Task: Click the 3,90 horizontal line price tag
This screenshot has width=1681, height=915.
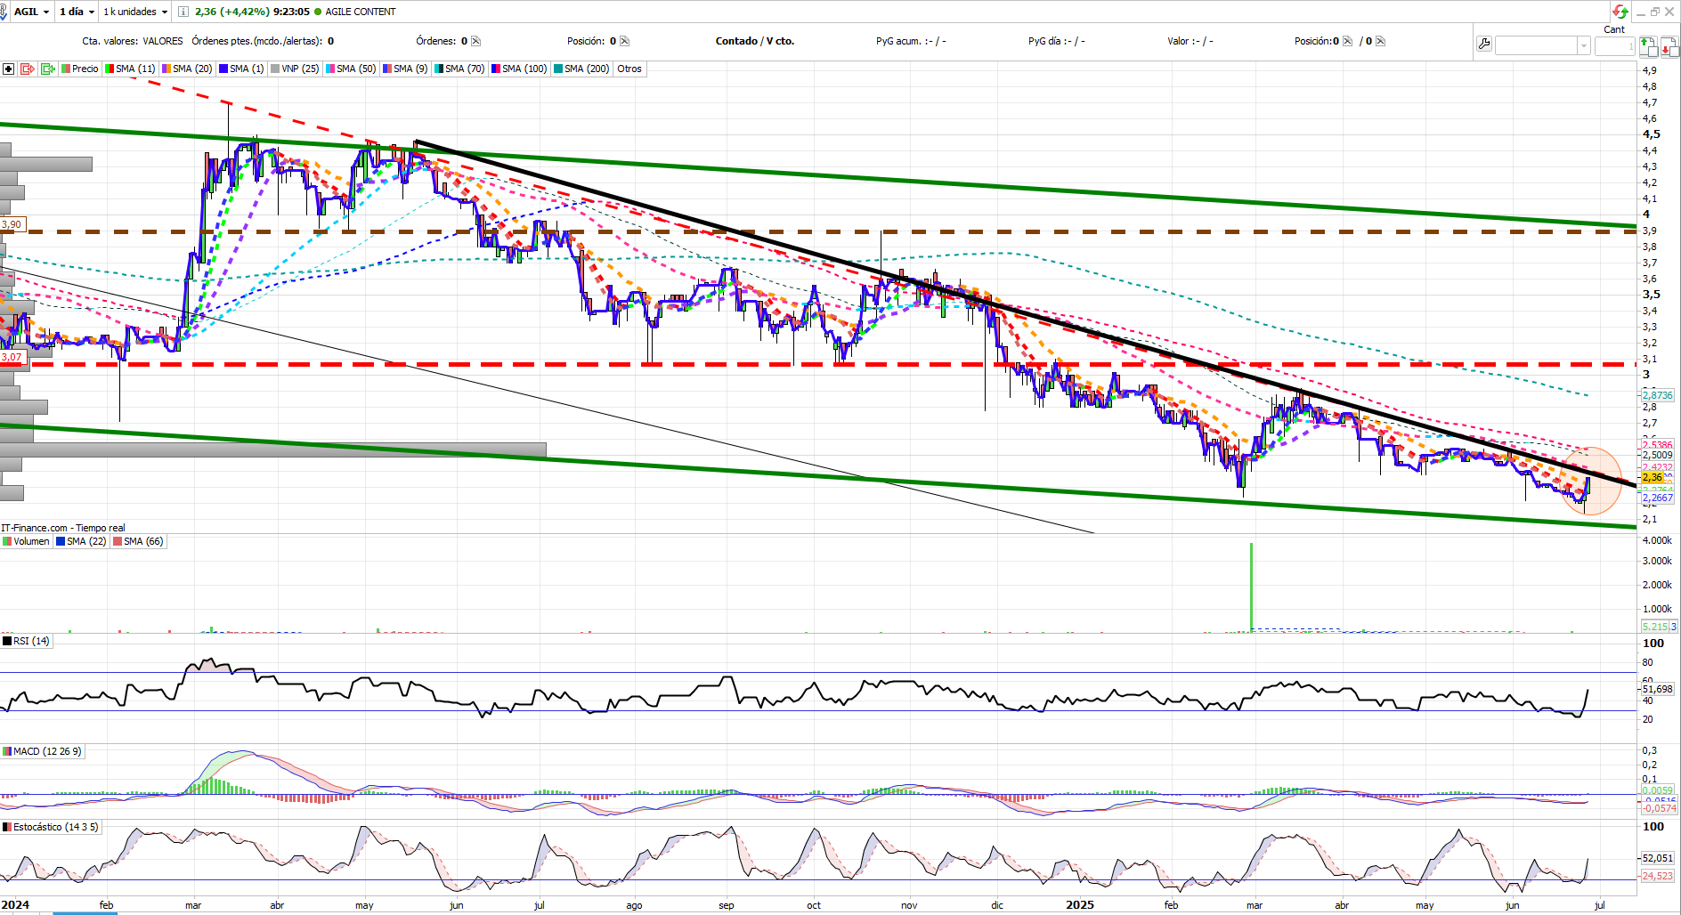Action: tap(12, 224)
